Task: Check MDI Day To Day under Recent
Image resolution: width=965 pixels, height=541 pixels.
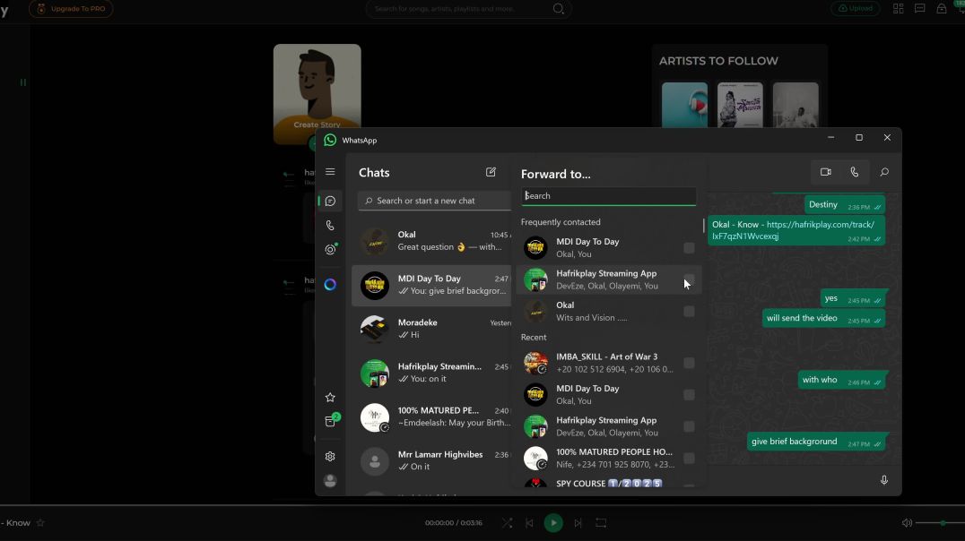Action: click(x=689, y=395)
